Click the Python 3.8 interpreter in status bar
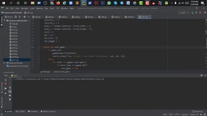207x116 pixels. [x=194, y=115]
